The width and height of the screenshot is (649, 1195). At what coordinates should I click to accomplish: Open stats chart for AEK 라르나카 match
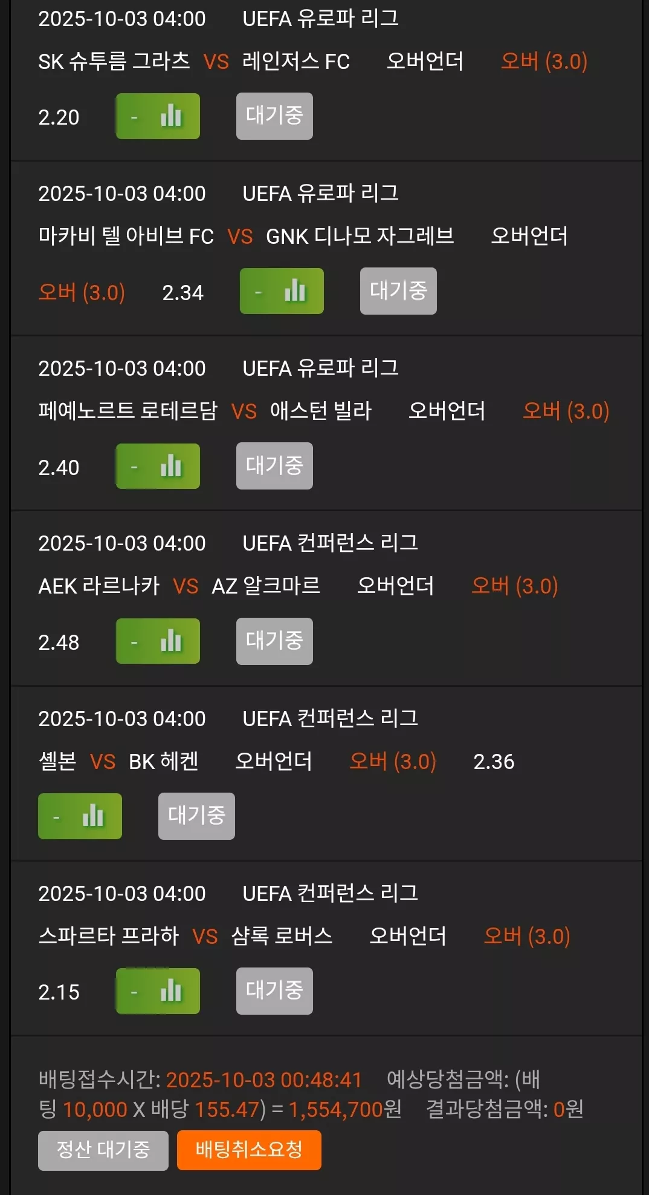coord(158,641)
